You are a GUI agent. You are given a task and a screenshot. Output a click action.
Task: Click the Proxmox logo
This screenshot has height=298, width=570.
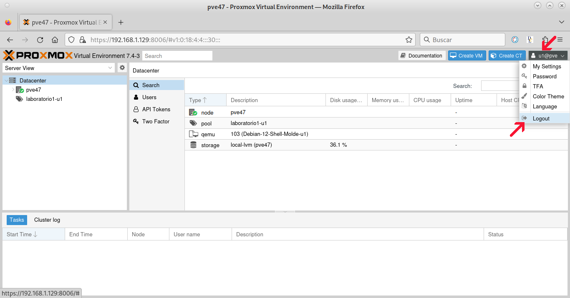(x=38, y=55)
